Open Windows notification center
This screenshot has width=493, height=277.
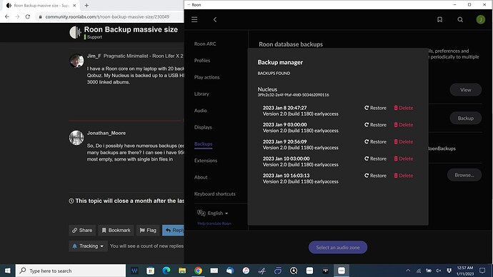[482, 271]
